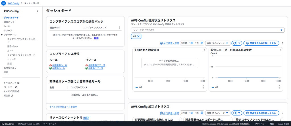Refresh the success metrics charts

[x=234, y=113]
